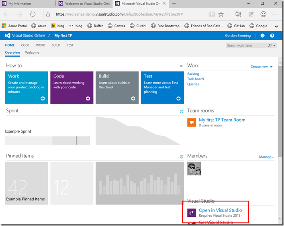Close the How to panel
Viewport: 284px width, 226px height.
181,66
